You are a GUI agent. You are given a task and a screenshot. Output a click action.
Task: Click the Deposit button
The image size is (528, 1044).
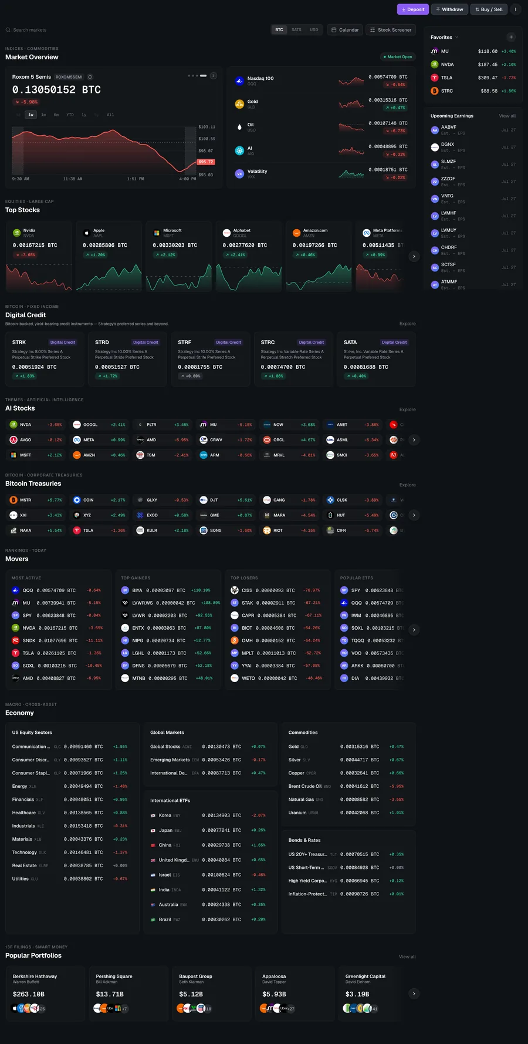(x=413, y=9)
